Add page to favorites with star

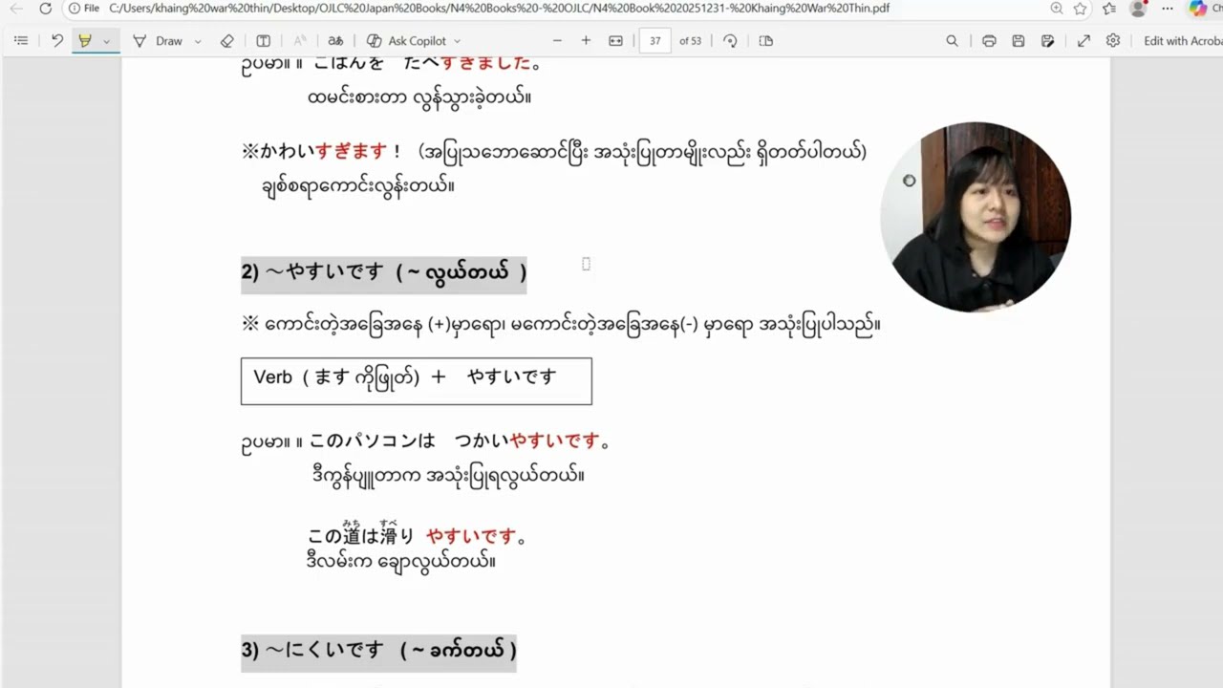1080,9
